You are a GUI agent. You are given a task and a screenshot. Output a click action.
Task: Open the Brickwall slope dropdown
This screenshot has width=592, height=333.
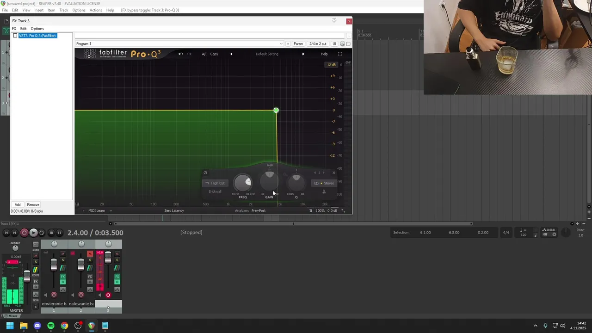215,191
